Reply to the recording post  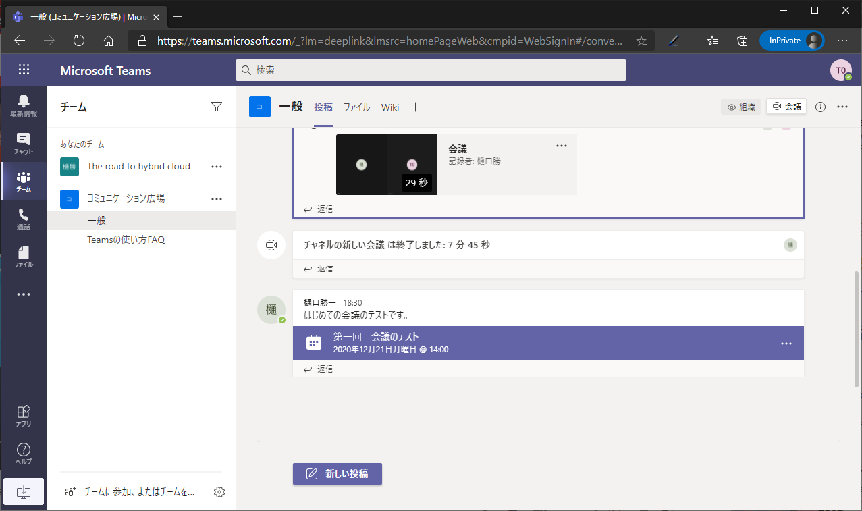coord(319,209)
